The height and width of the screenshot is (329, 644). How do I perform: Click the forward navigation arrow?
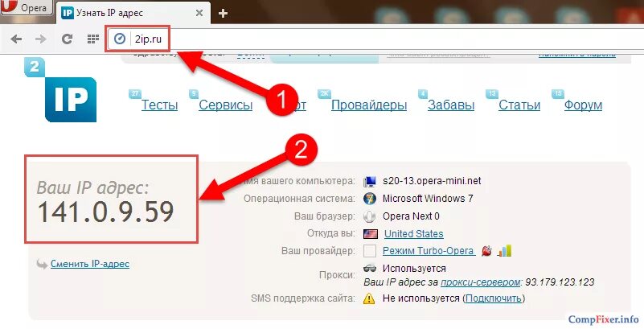click(41, 39)
